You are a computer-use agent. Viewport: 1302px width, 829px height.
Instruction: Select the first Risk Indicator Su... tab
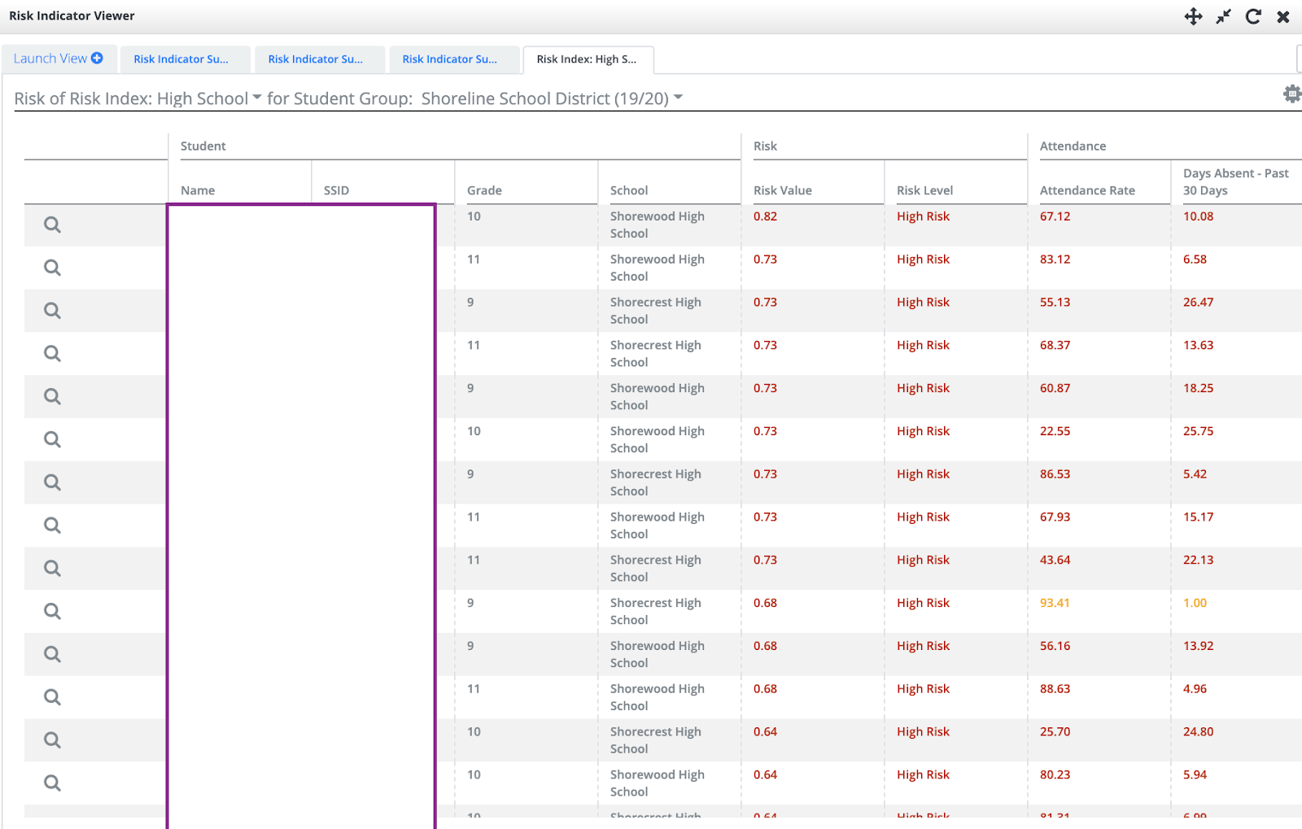(185, 59)
